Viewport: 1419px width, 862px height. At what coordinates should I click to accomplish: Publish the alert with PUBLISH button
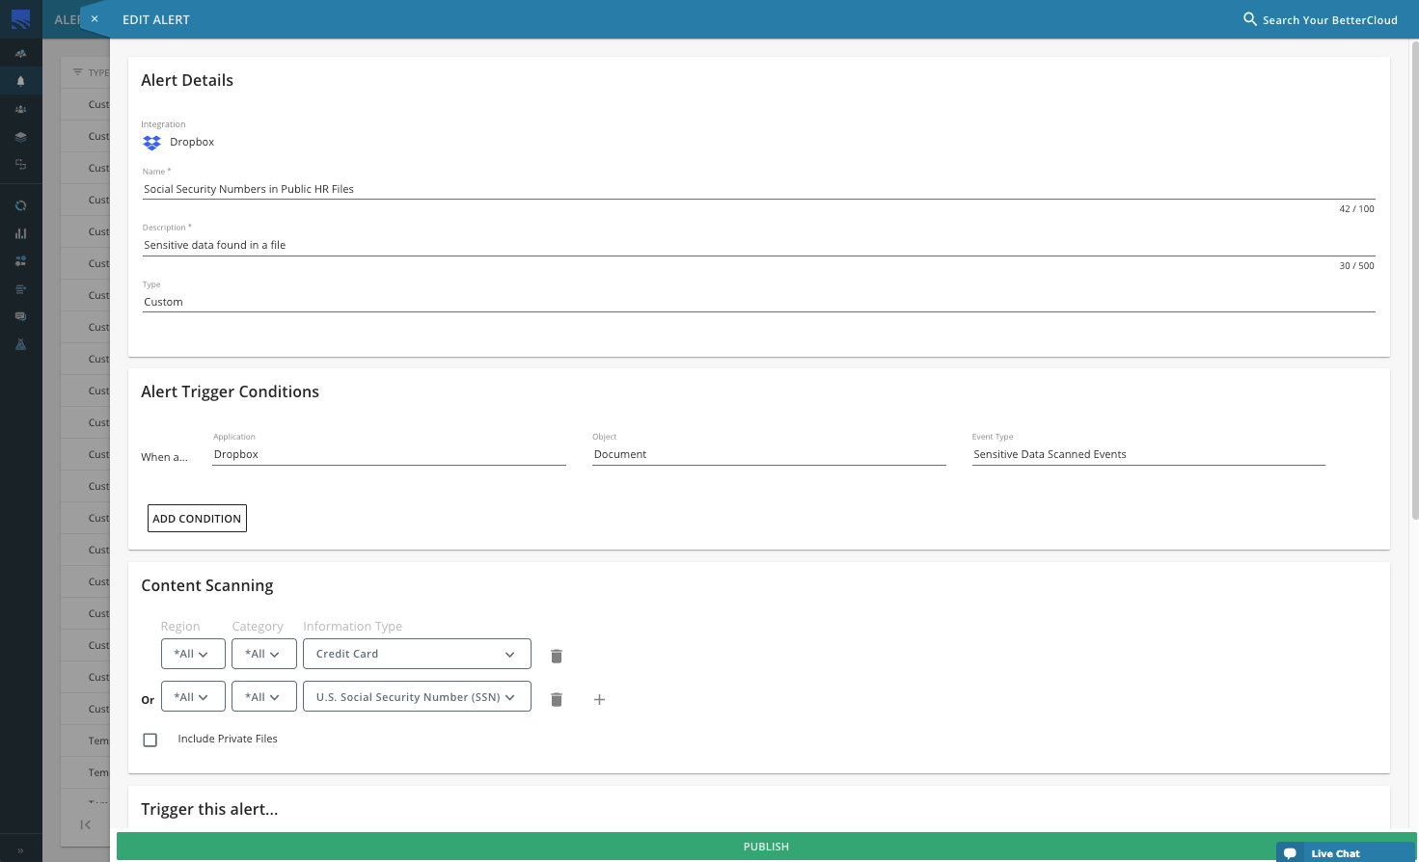[x=766, y=847]
